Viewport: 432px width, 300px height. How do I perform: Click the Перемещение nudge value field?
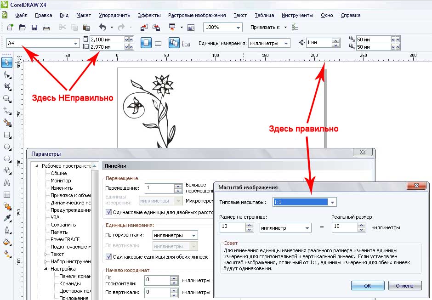(160, 188)
